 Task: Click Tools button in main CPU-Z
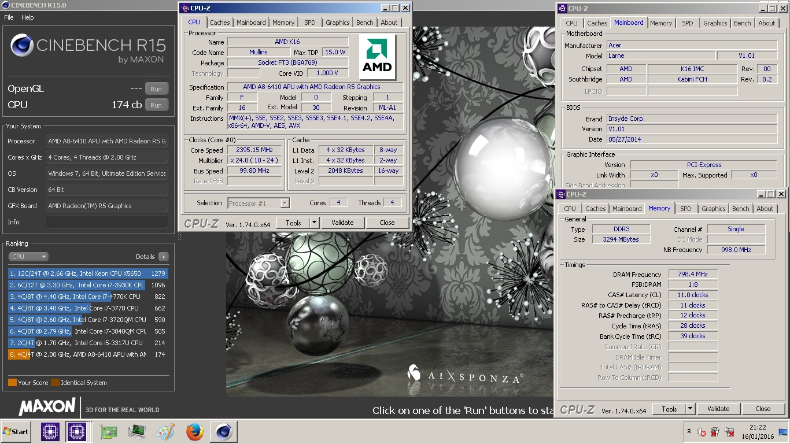pos(293,223)
